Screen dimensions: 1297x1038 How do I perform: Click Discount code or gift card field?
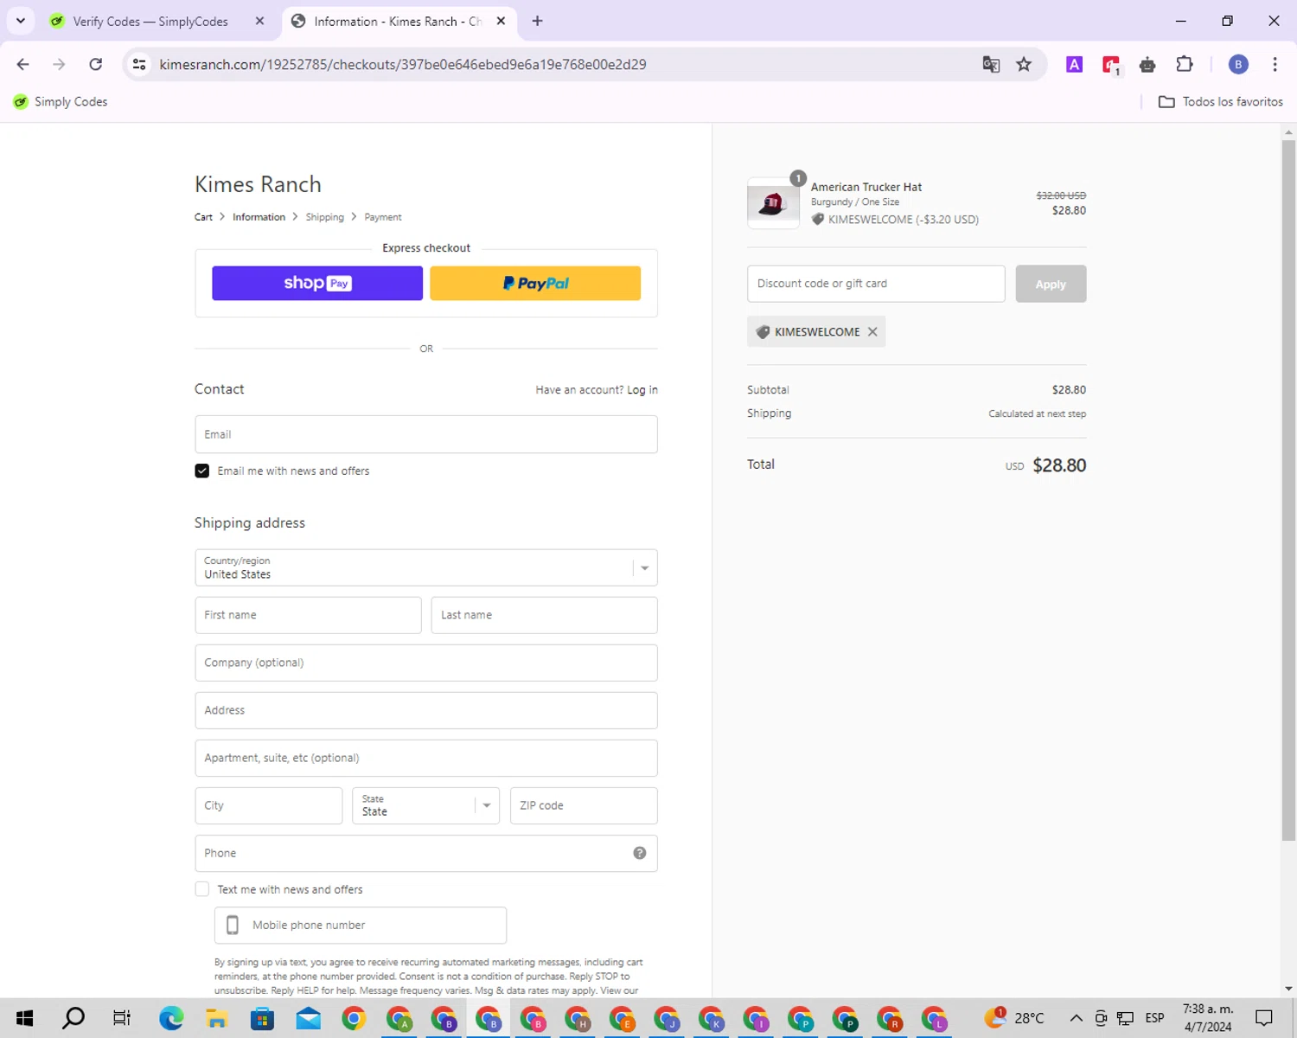point(876,284)
